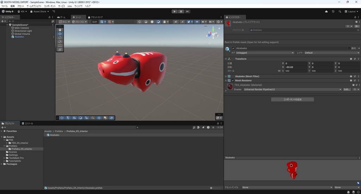Click the Rotation X field -89.98
Viewport: 361px width, 194px height.
(x=296, y=67)
